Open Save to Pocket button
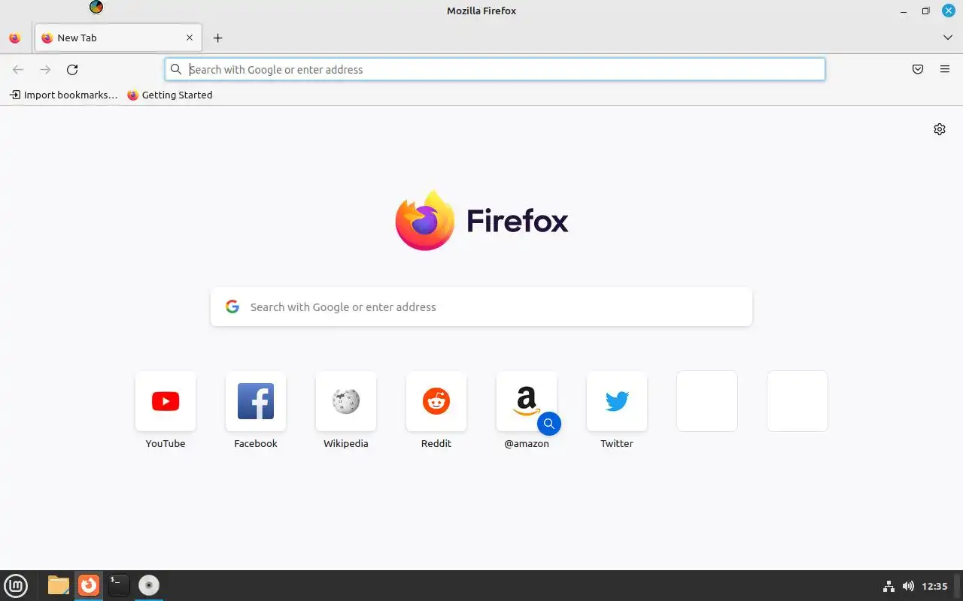963x601 pixels. click(x=918, y=69)
